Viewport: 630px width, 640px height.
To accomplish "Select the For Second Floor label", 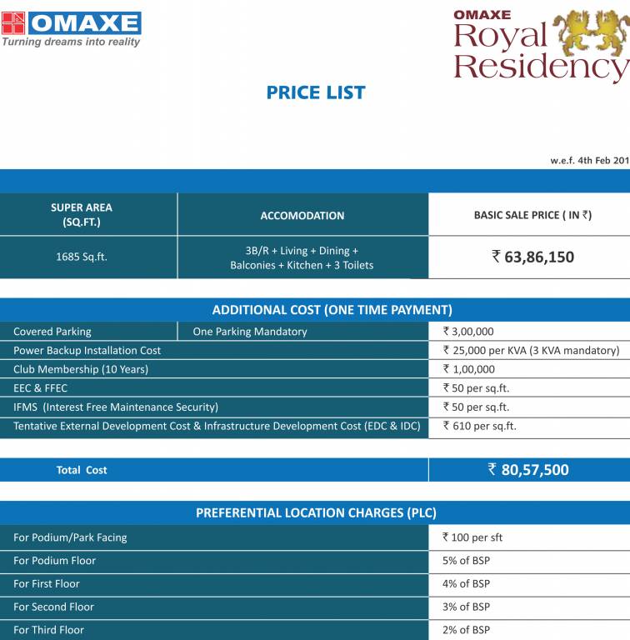I will [53, 607].
